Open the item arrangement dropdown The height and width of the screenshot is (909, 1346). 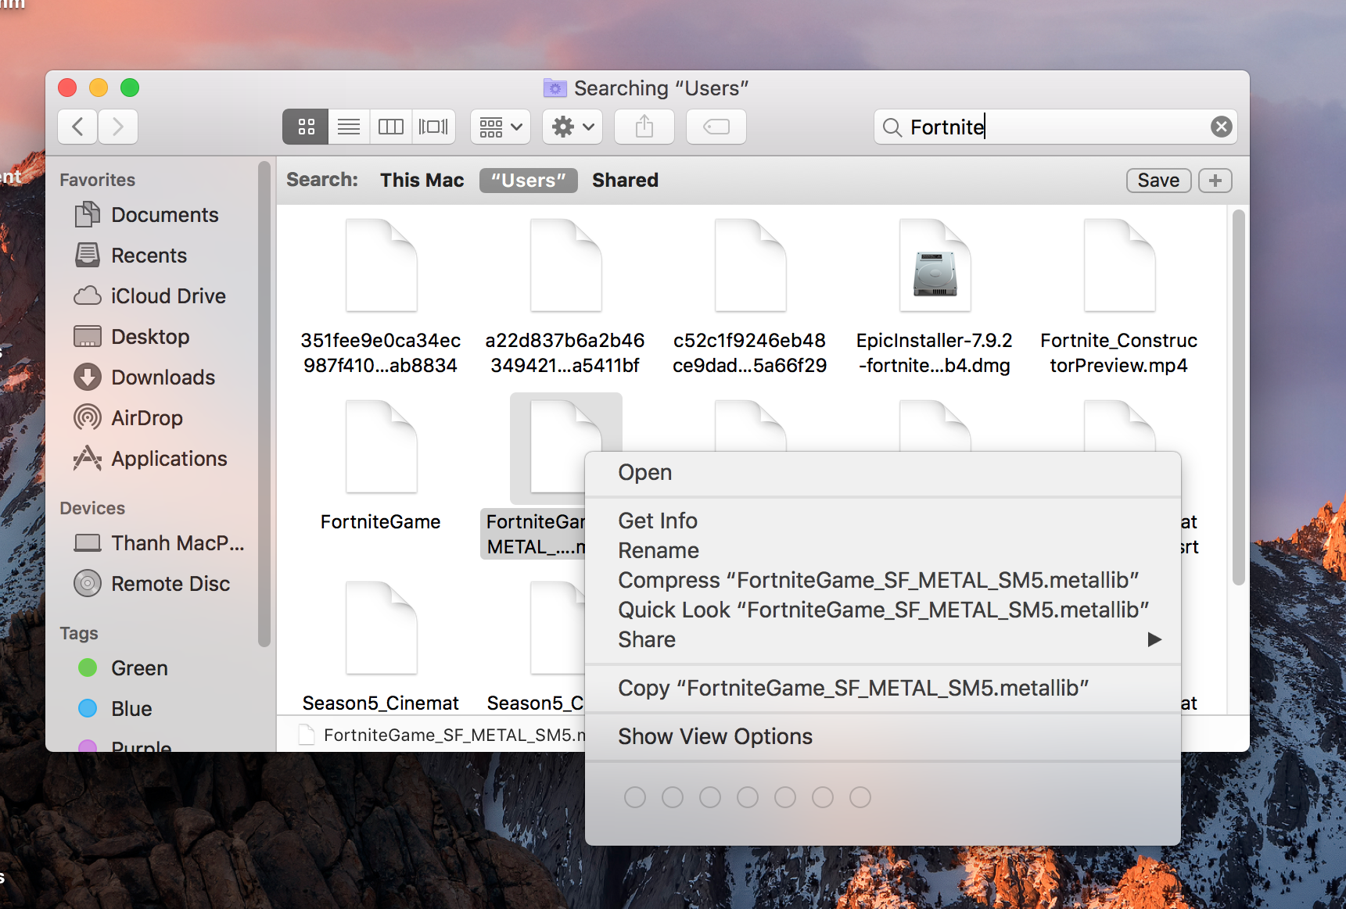click(x=501, y=127)
